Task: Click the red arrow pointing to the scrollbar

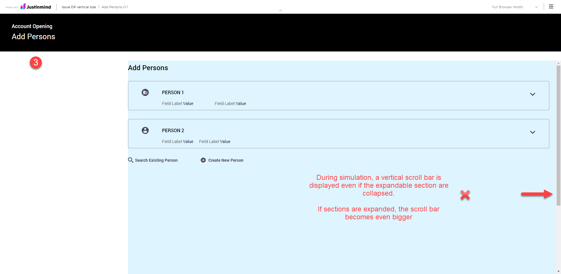Action: coord(536,194)
